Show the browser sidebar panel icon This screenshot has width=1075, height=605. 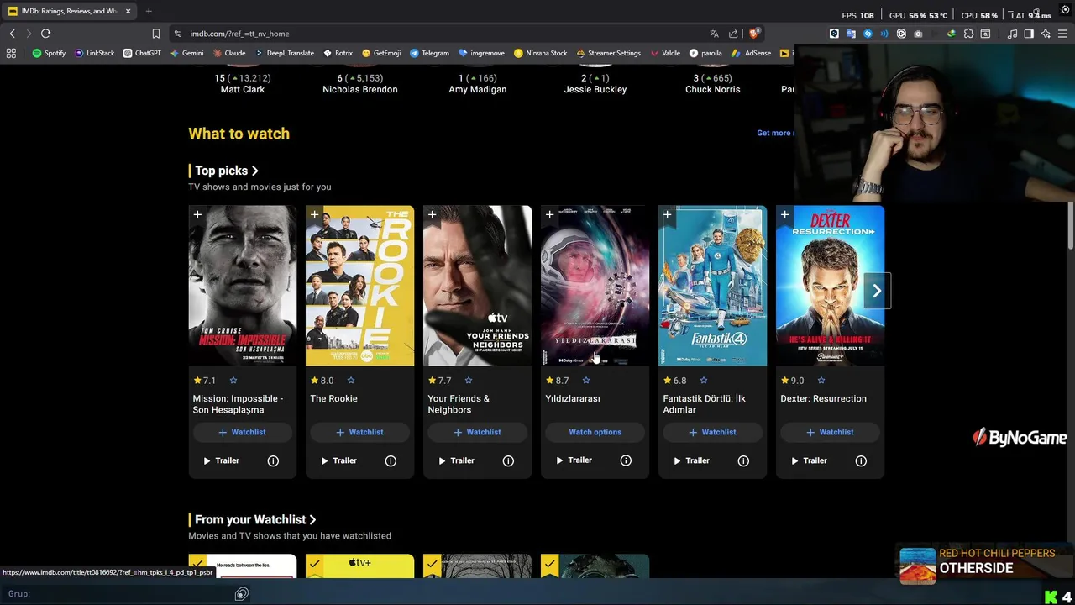tap(1029, 34)
